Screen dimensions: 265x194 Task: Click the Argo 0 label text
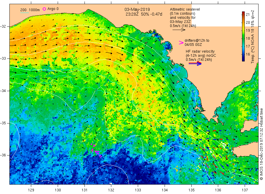click(53, 9)
